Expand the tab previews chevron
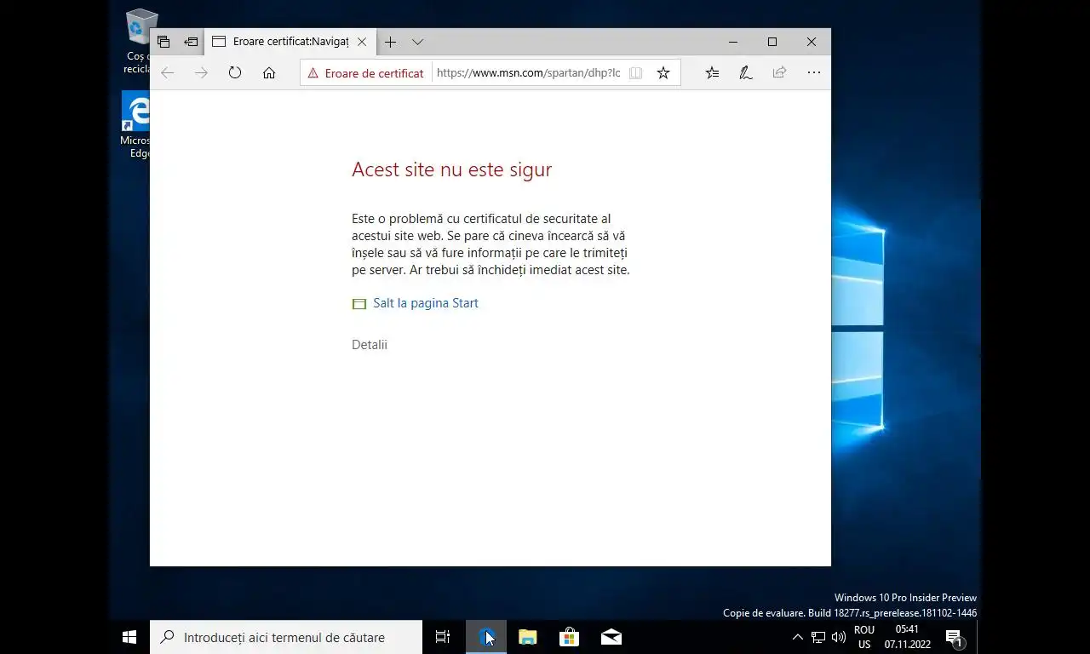Screen dimensions: 1090x654 click(417, 42)
